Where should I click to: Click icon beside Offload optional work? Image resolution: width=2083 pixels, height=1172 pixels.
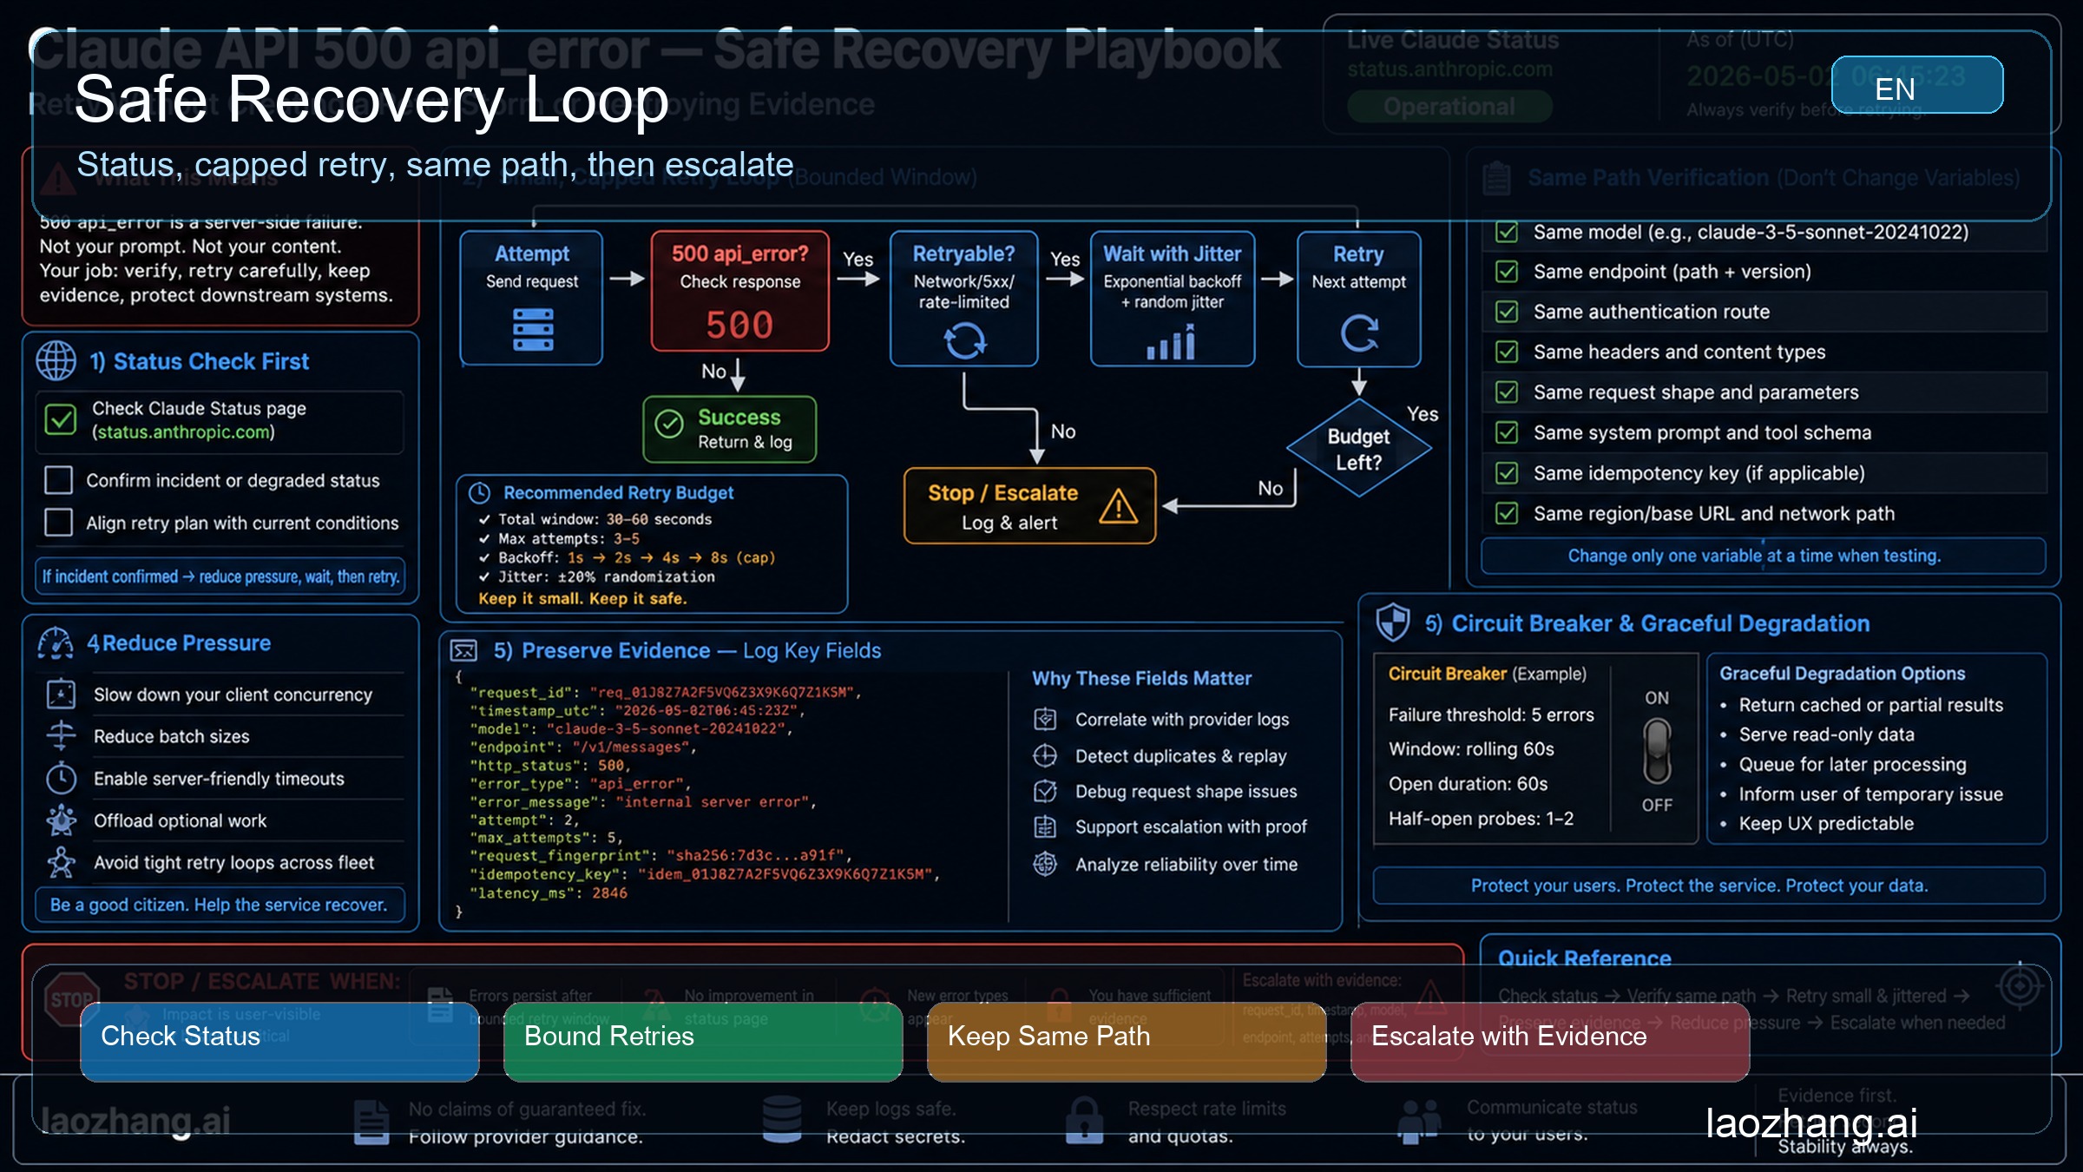coord(61,820)
